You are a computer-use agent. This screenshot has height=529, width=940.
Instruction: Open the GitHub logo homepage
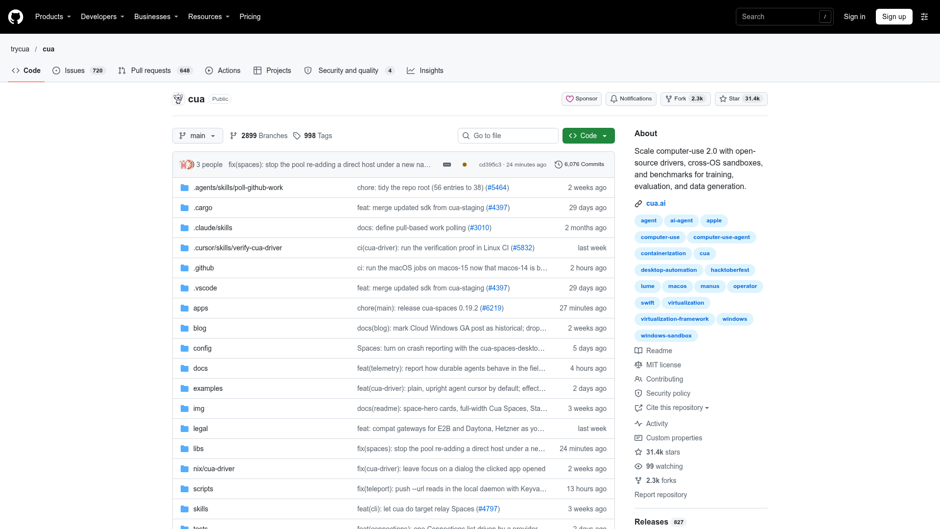16,17
